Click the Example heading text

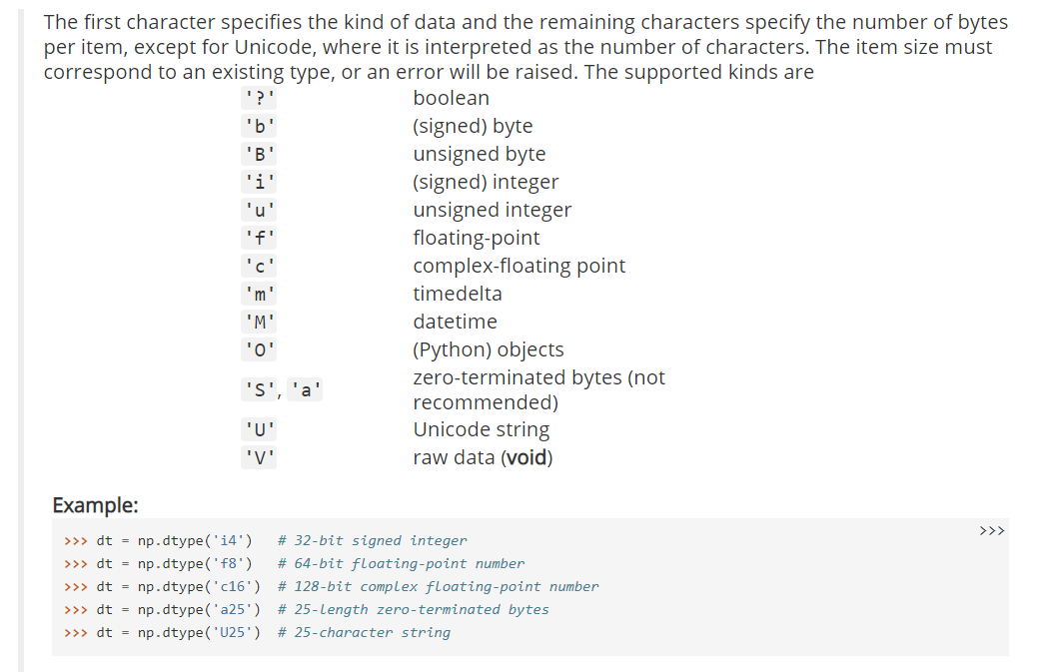pyautogui.click(x=95, y=505)
